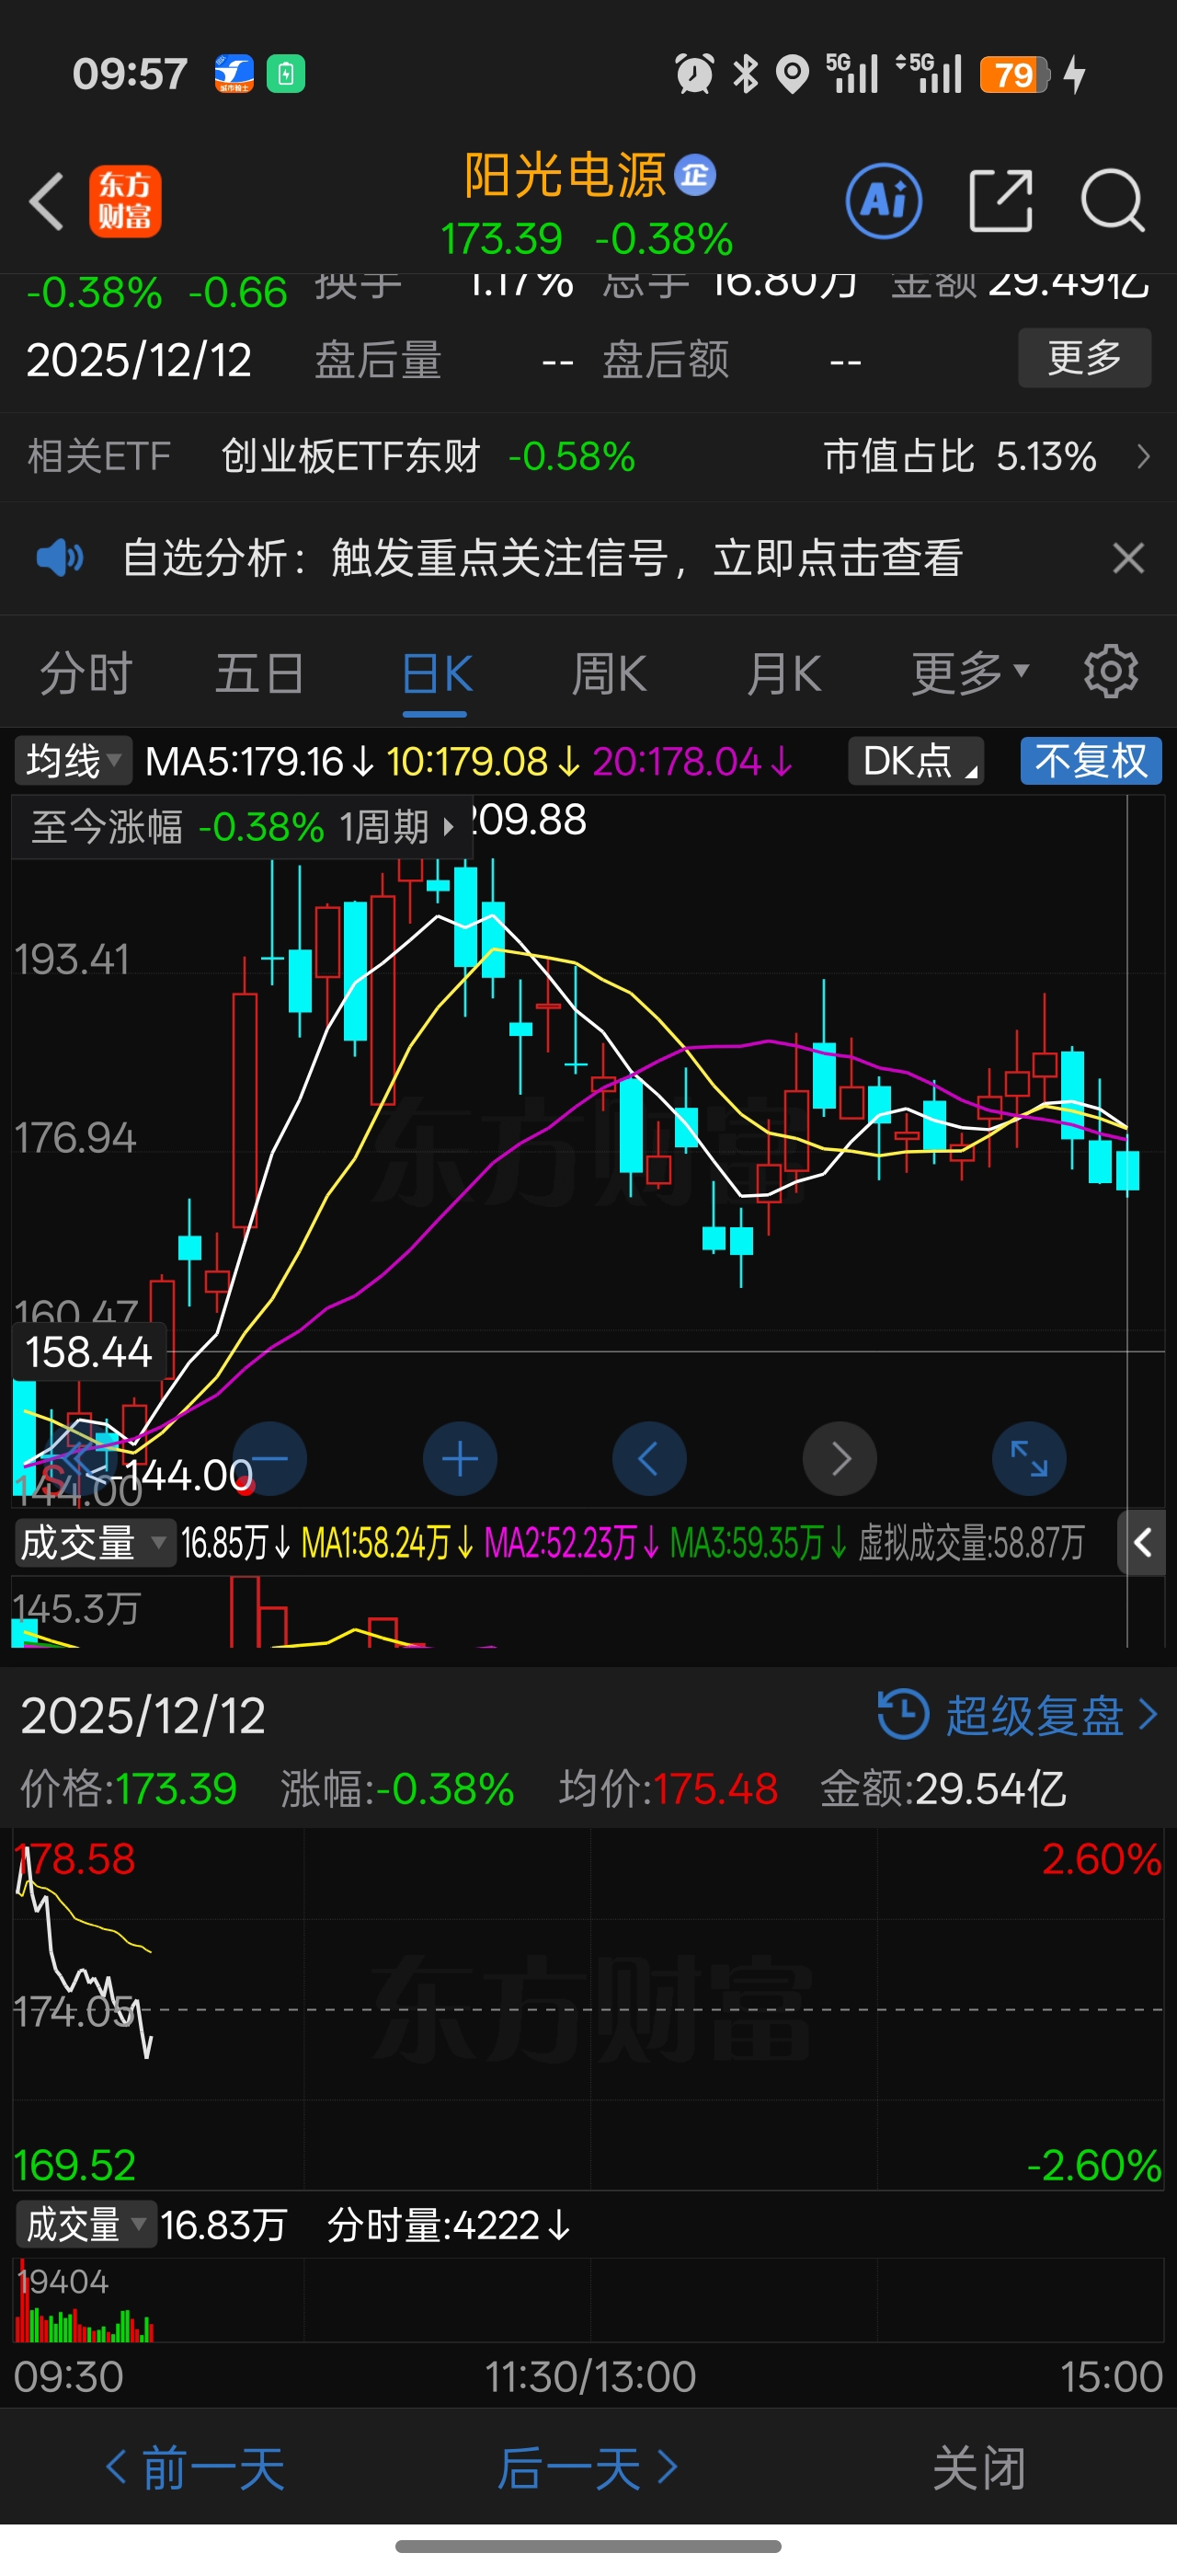This screenshot has height=2576, width=1177.
Task: Open 成交量 dropdown in intraday panel
Action: (86, 2225)
